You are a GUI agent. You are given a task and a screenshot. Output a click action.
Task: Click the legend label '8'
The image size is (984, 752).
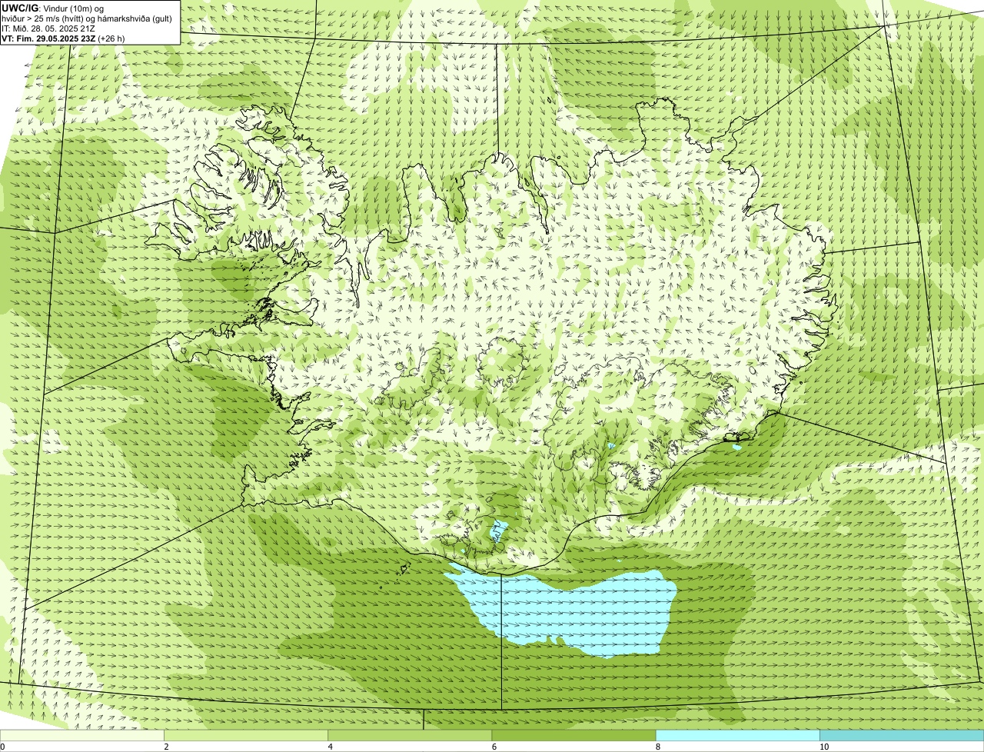657,747
